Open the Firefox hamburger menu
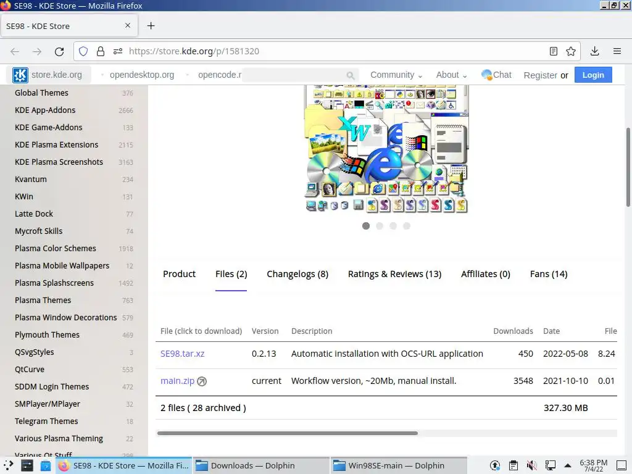632x474 pixels. tap(617, 51)
